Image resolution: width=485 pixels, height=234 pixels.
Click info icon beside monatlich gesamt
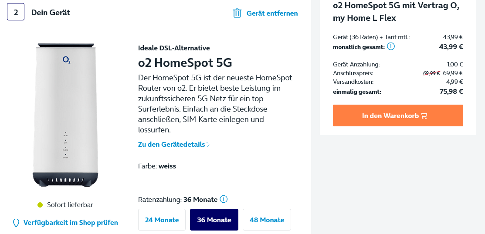coord(391,47)
